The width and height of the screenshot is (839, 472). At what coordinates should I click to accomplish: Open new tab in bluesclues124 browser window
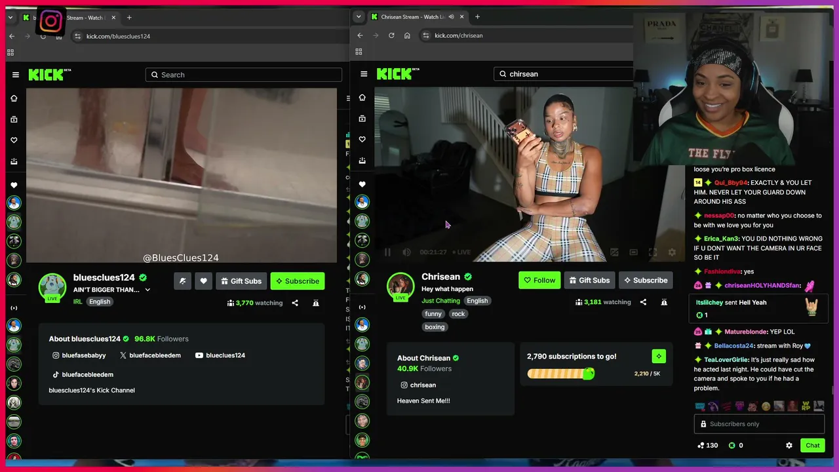pos(129,18)
